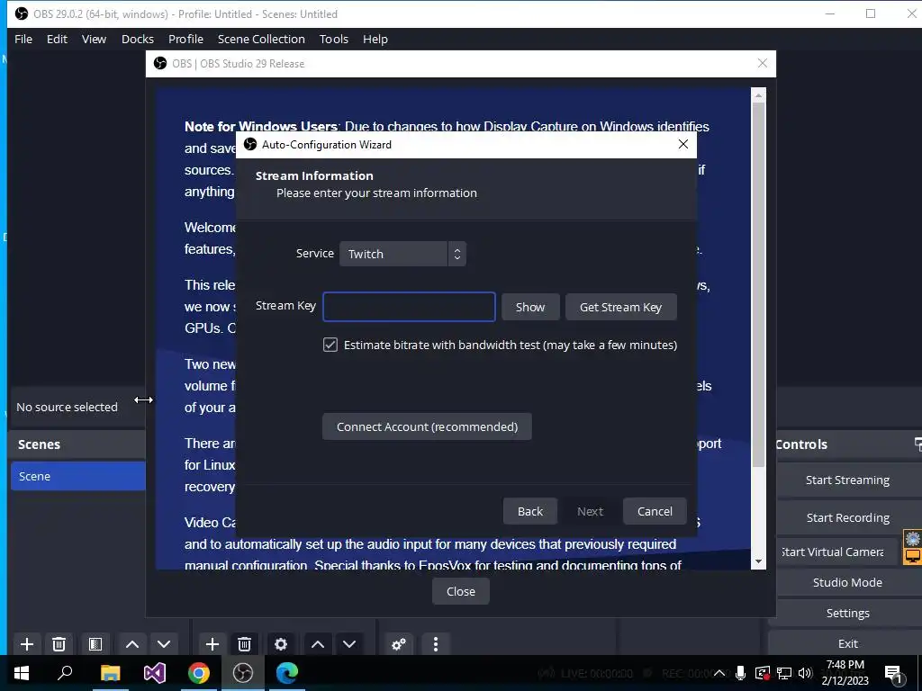This screenshot has width=922, height=691.
Task: Click the taskbar clock showing 7:48 PM
Action: click(845, 673)
